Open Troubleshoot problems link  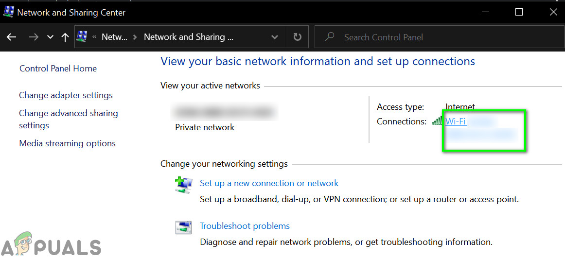click(x=245, y=226)
